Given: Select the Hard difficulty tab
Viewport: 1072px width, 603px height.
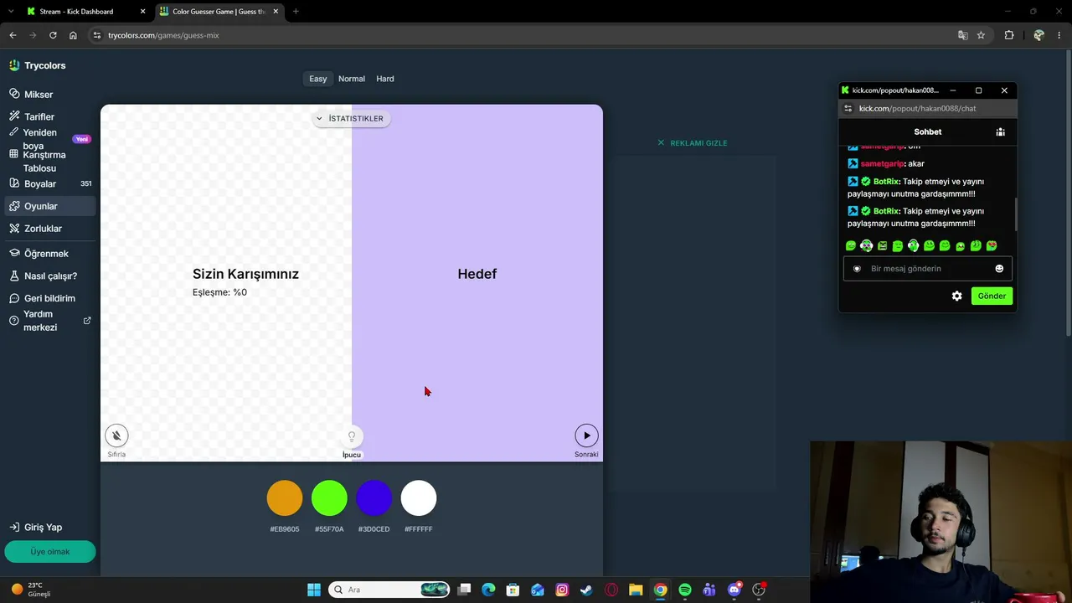Looking at the screenshot, I should click(x=385, y=79).
